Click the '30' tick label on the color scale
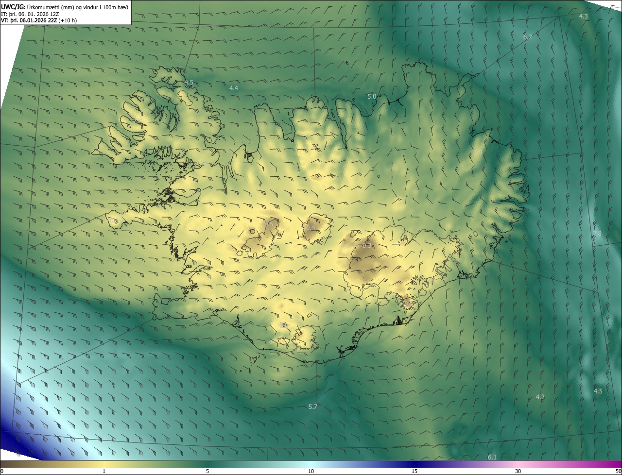This screenshot has width=622, height=475. point(518,471)
